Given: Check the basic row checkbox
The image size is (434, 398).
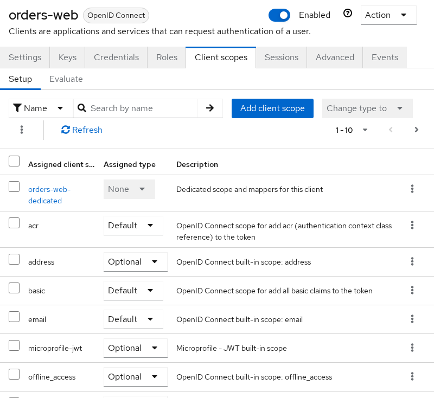Looking at the screenshot, I should point(14,288).
